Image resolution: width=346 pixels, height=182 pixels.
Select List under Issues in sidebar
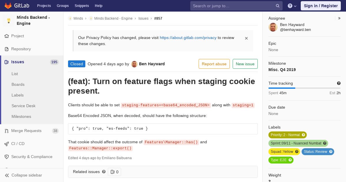tap(15, 74)
